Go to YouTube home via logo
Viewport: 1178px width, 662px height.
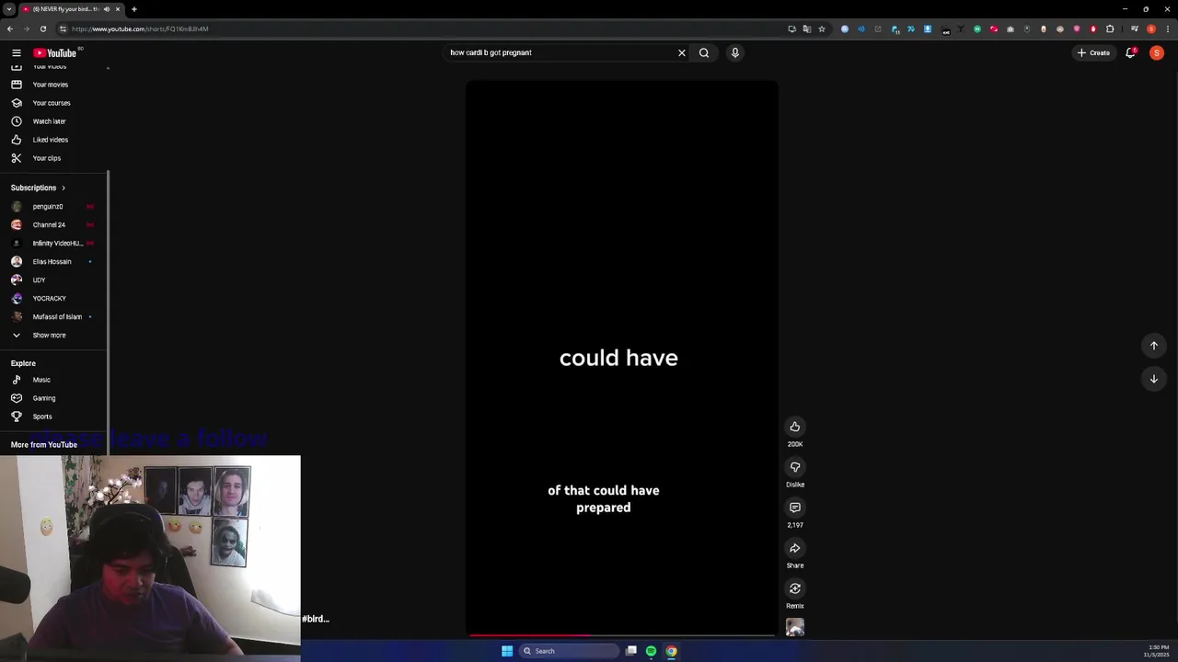(x=55, y=52)
